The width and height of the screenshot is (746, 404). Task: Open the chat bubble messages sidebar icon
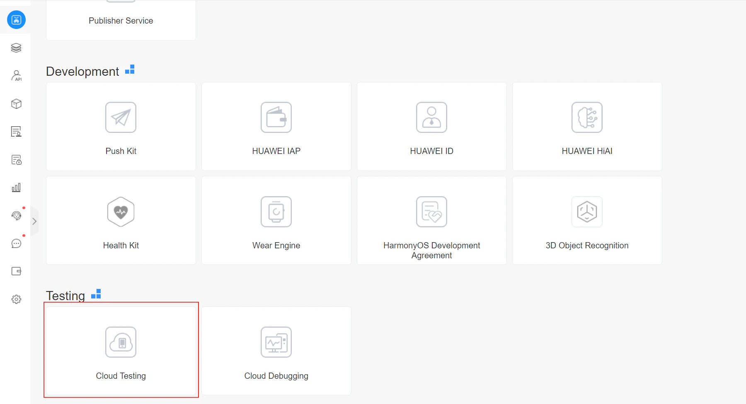(16, 243)
